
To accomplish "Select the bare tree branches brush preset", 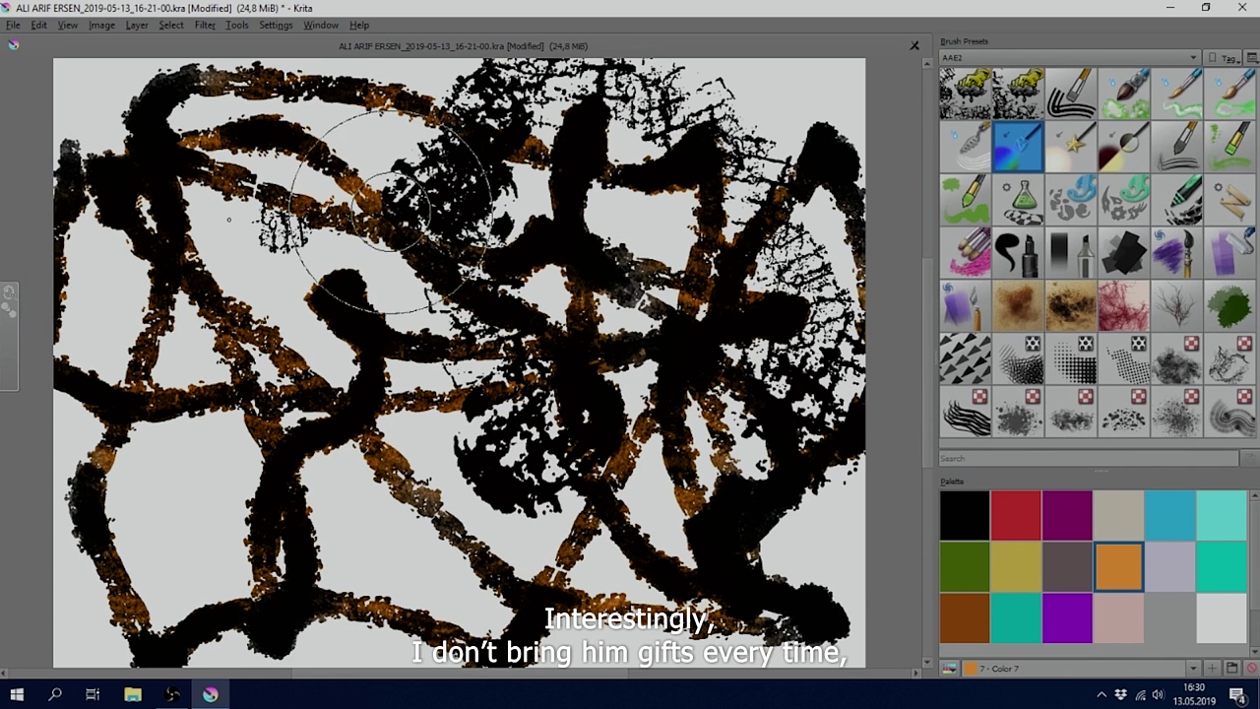I will (x=1177, y=306).
